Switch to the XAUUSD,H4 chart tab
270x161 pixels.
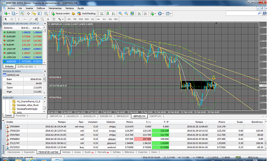pos(73,116)
